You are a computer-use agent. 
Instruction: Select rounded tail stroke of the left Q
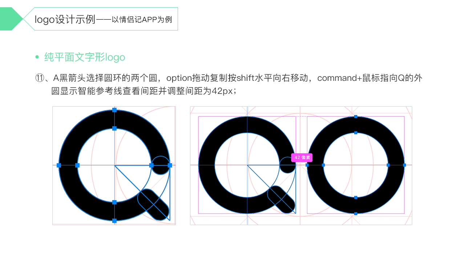[x=153, y=204]
